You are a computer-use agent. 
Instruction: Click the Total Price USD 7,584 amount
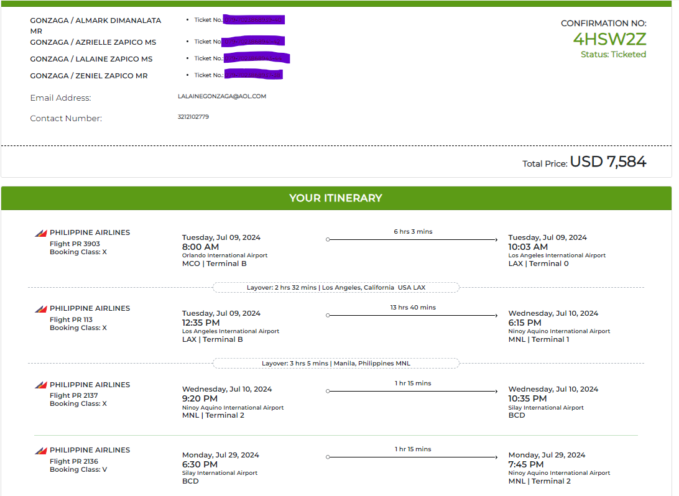(x=607, y=162)
